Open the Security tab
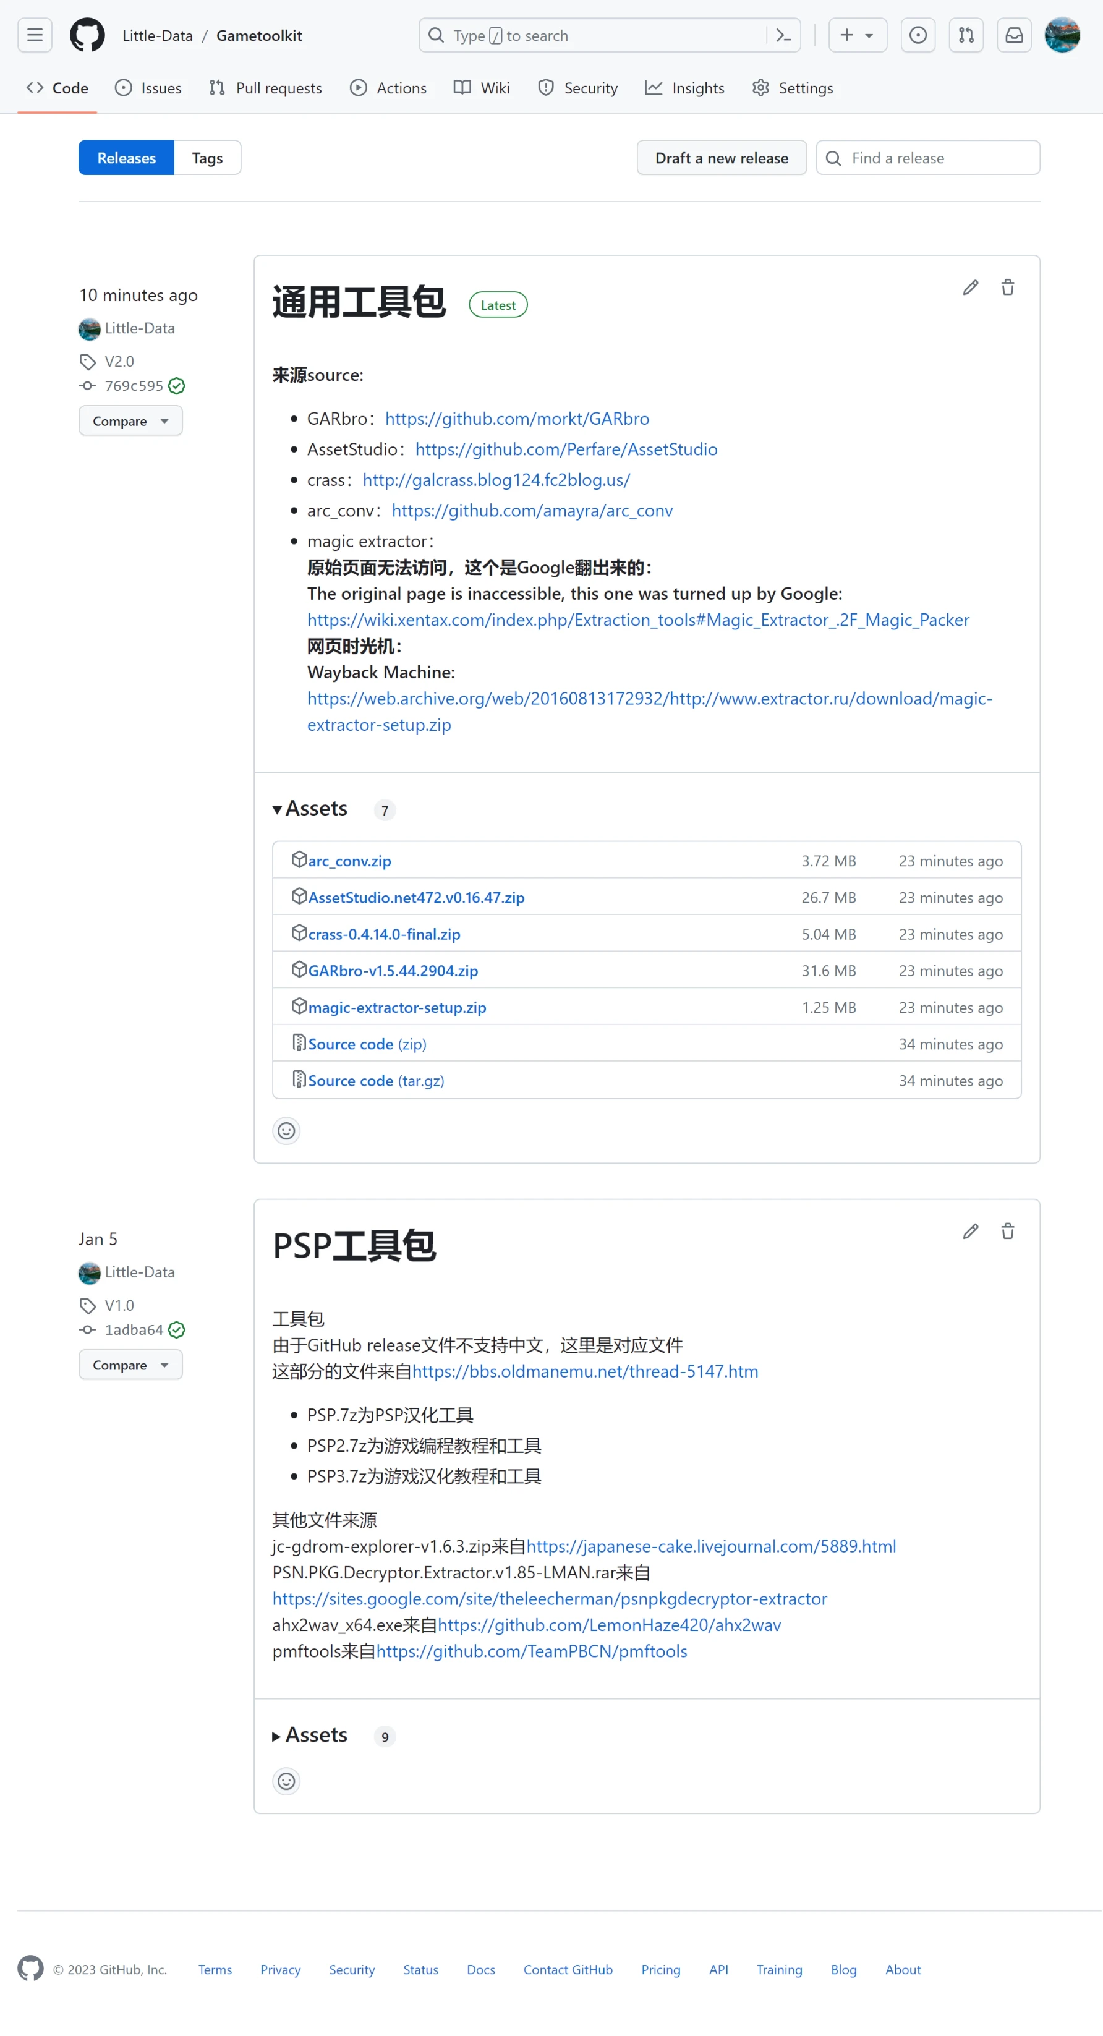The image size is (1103, 2036). [578, 88]
